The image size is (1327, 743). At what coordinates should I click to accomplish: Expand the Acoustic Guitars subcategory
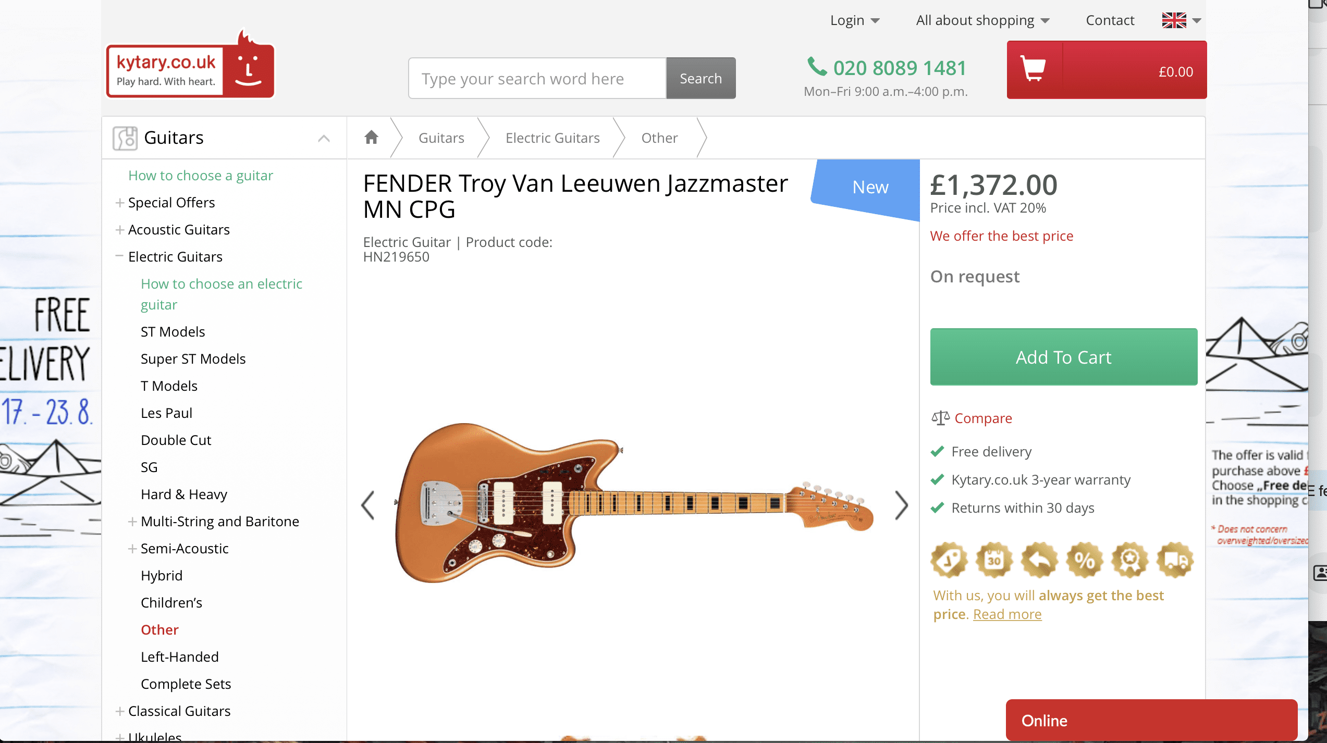[120, 230]
